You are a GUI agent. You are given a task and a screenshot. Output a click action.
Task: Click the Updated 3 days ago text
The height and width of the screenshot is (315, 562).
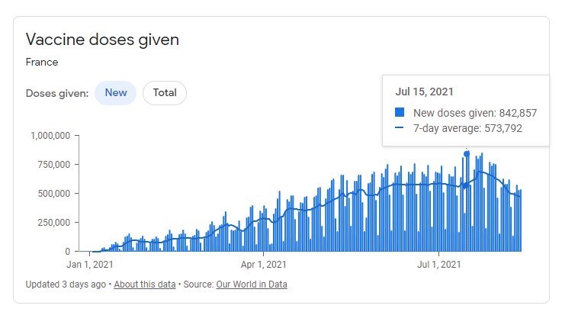[67, 284]
